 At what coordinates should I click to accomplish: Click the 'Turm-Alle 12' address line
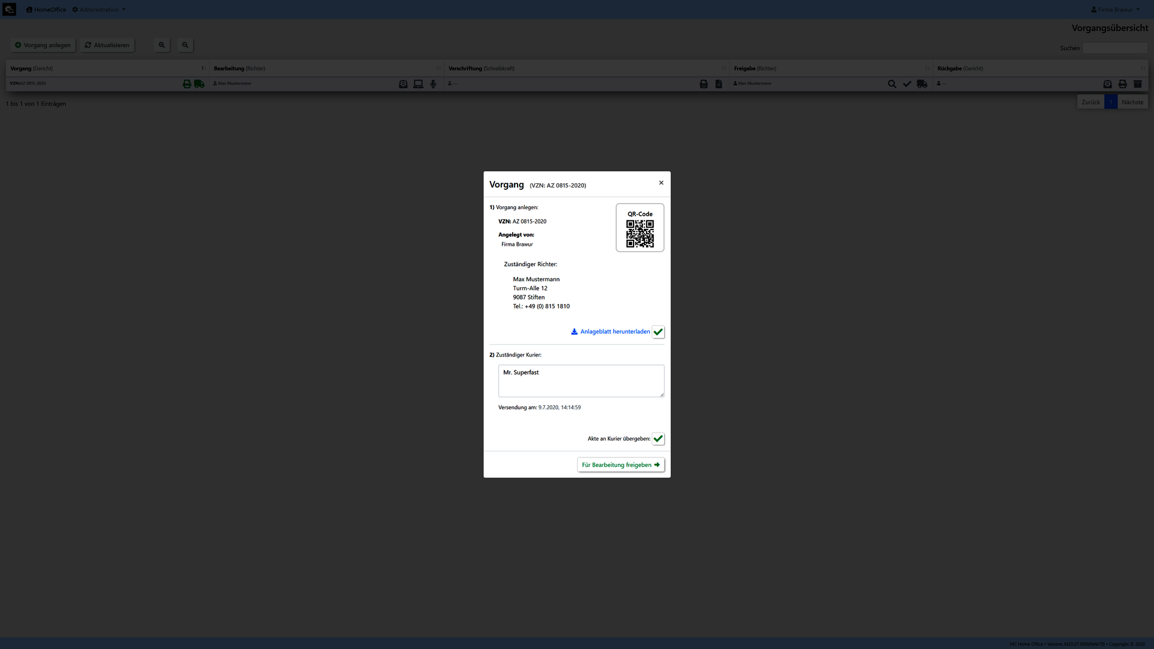pyautogui.click(x=530, y=288)
